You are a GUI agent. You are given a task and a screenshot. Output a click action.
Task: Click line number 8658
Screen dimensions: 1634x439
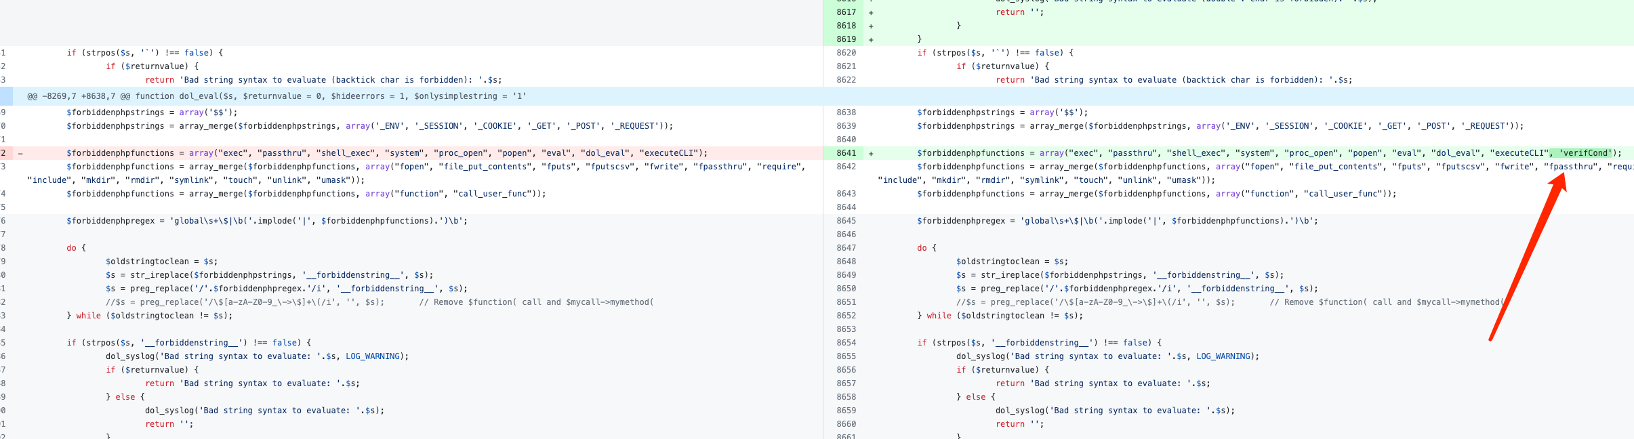[846, 397]
